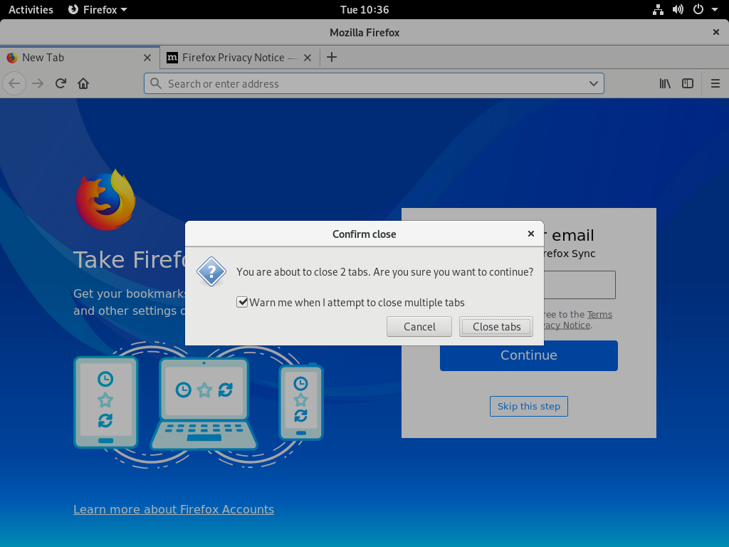Switch to the New Tab tab
Viewport: 729px width, 547px height.
pyautogui.click(x=80, y=58)
